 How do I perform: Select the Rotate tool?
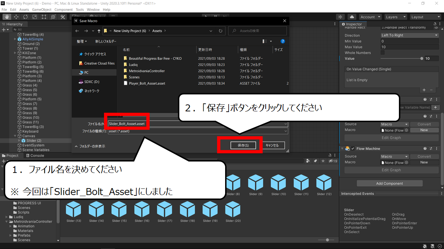(x=26, y=17)
